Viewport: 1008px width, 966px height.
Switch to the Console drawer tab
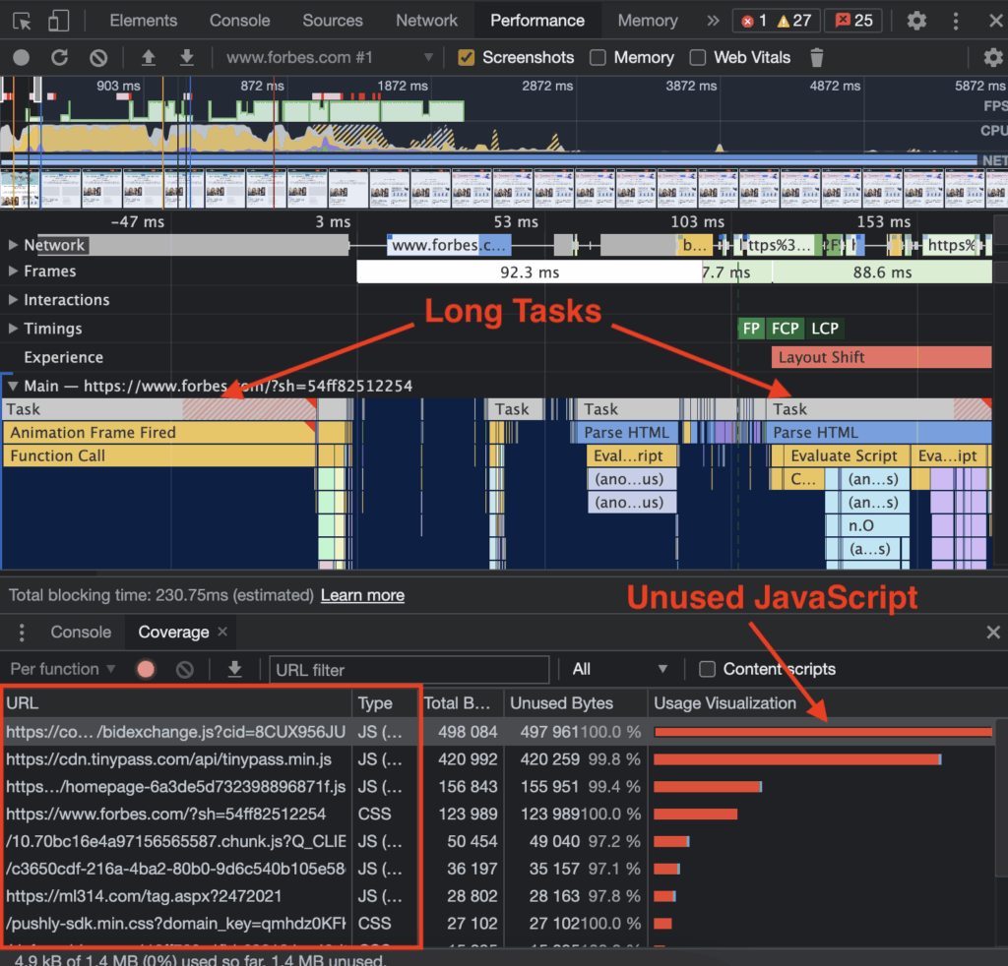click(80, 633)
